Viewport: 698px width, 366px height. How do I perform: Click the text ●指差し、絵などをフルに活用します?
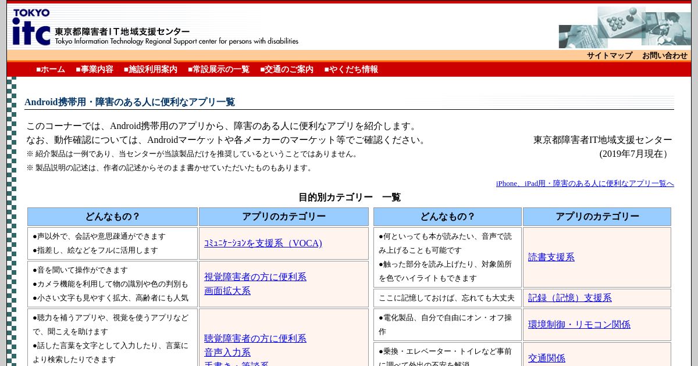(95, 250)
